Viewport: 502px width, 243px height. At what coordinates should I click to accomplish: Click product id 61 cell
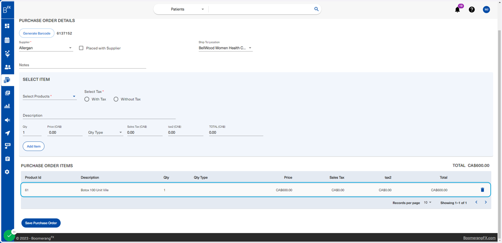tap(27, 190)
